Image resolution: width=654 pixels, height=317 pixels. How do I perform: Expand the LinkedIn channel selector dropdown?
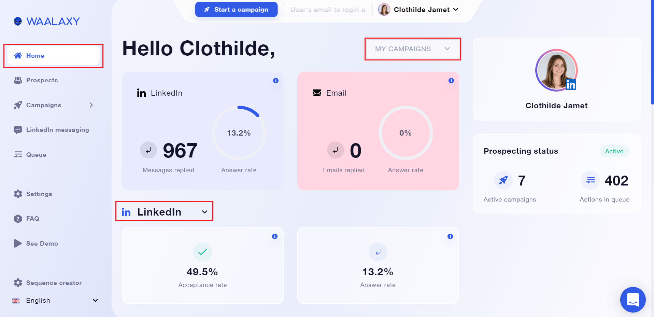[x=164, y=212]
